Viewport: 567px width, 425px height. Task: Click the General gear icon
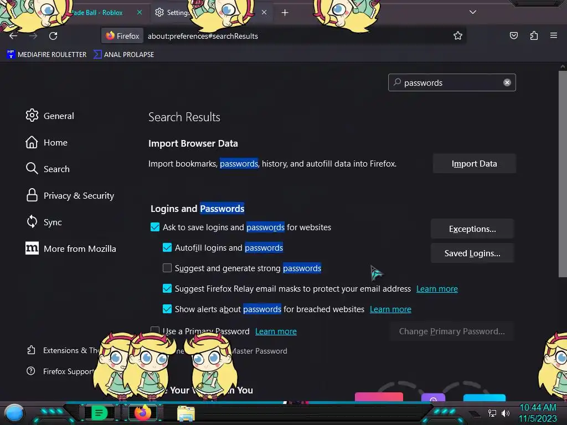[32, 115]
